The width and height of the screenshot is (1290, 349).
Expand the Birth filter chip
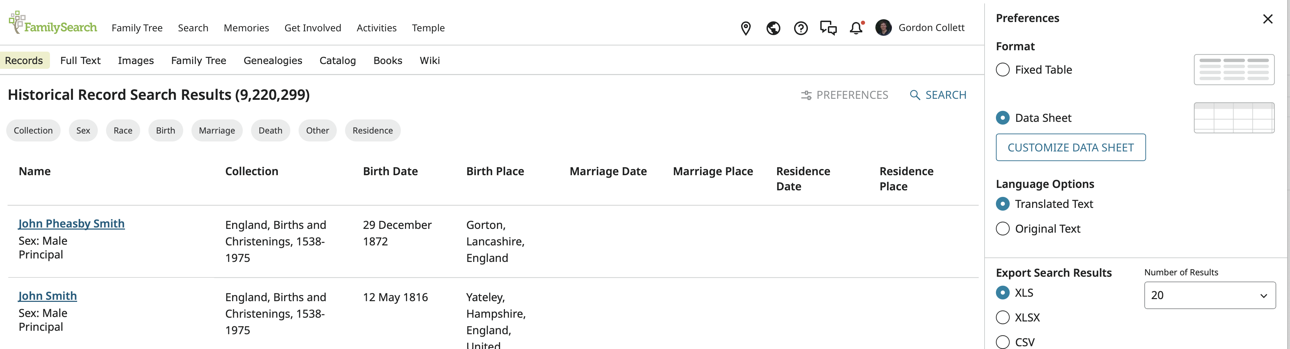point(165,131)
